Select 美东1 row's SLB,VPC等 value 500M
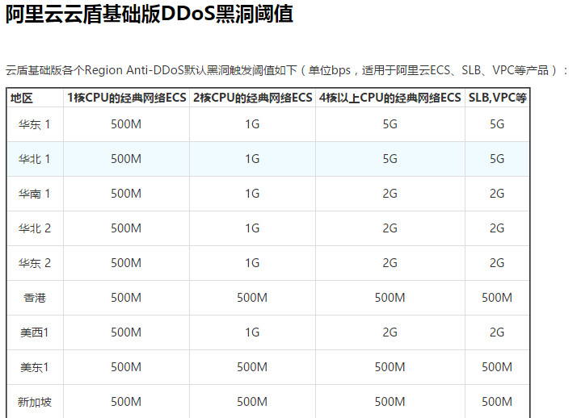 click(x=497, y=367)
